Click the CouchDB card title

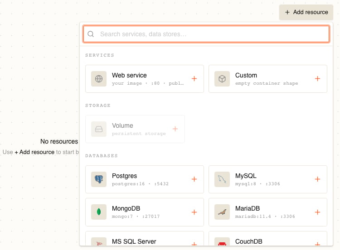249,241
